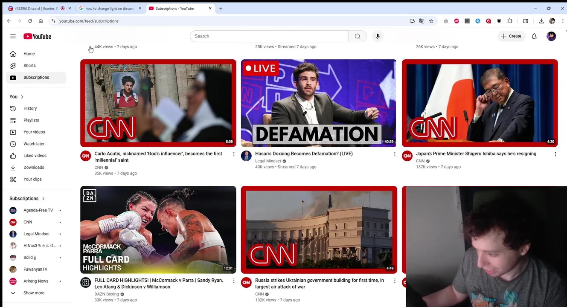Open the ABP Adblock extension
Viewport: 567px width, 307px height.
click(x=457, y=21)
